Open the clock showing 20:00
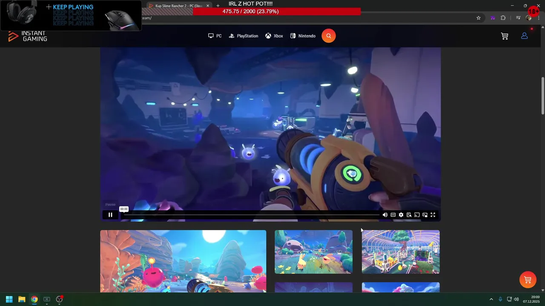Image resolution: width=545 pixels, height=306 pixels. point(531,299)
